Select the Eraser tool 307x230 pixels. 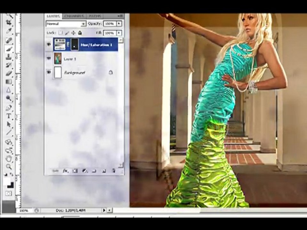click(x=9, y=73)
